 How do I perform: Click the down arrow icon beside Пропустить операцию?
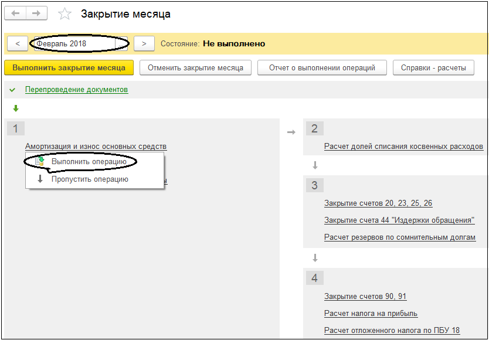click(40, 179)
